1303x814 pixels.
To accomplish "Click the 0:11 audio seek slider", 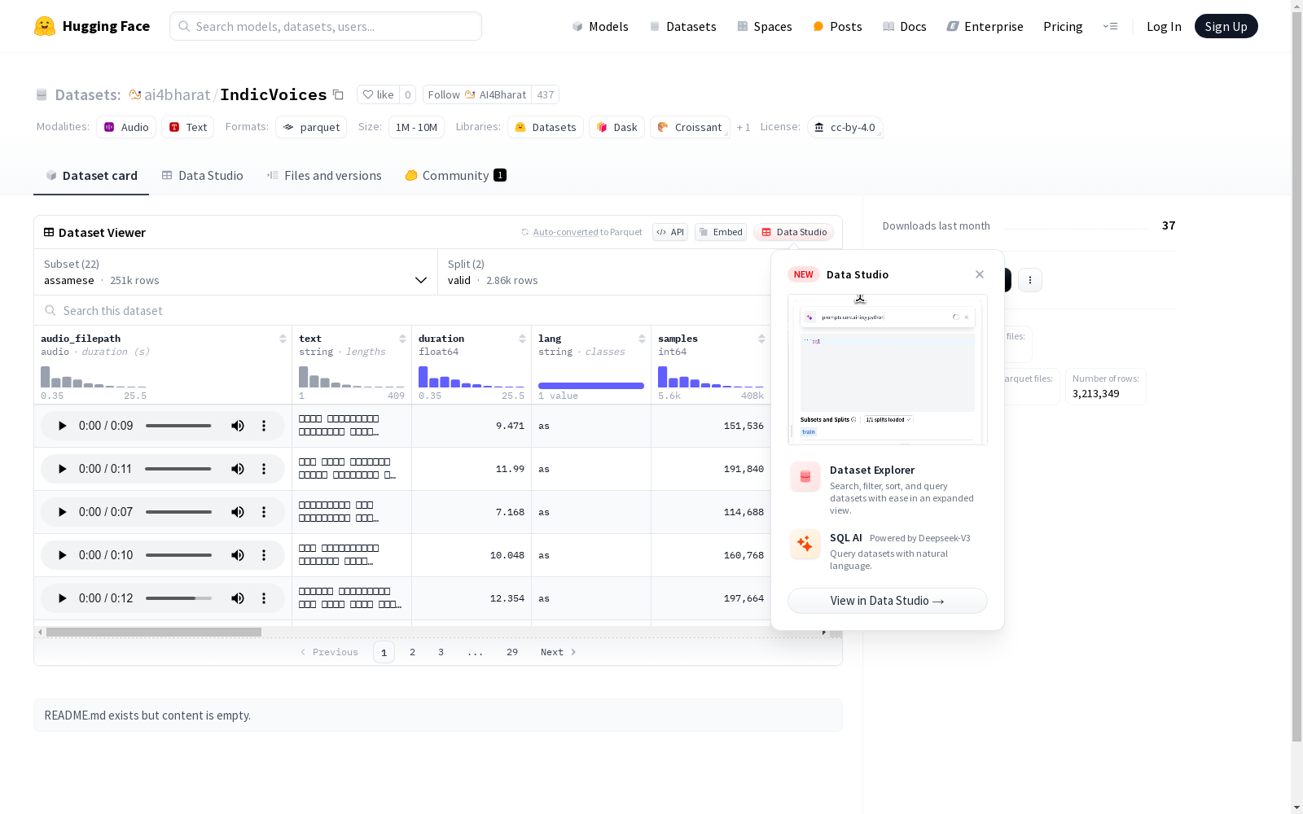I will click(178, 469).
